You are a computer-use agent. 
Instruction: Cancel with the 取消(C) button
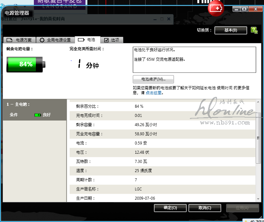pos(204,208)
